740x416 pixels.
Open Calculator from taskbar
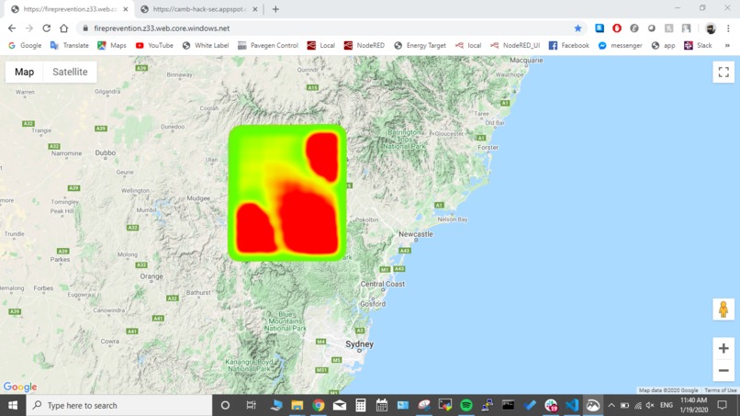point(361,405)
